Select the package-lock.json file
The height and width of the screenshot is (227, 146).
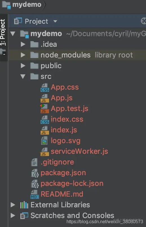pos(72,184)
